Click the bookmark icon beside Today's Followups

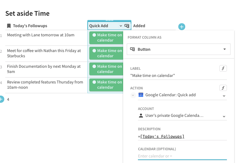point(9,26)
